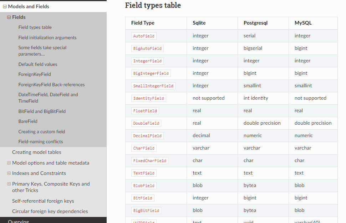Select ForeignKeyField Back-references in sidebar

pyautogui.click(x=51, y=85)
